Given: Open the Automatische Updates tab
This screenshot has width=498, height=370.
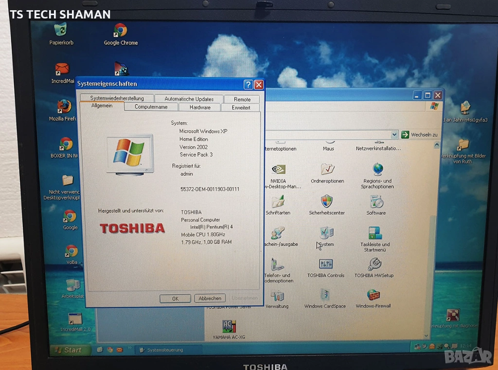Looking at the screenshot, I should click(189, 99).
